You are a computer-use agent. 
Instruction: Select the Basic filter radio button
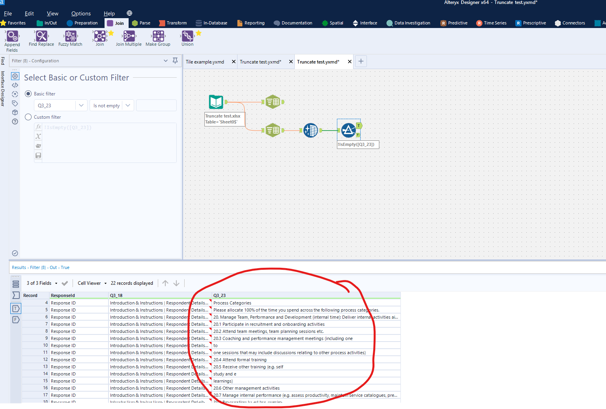(x=28, y=93)
